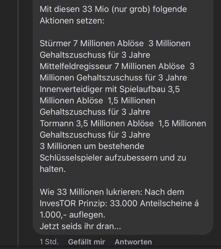The height and width of the screenshot is (249, 221).
Task: Click "Antworten" to reply to comment
Action: (x=133, y=242)
